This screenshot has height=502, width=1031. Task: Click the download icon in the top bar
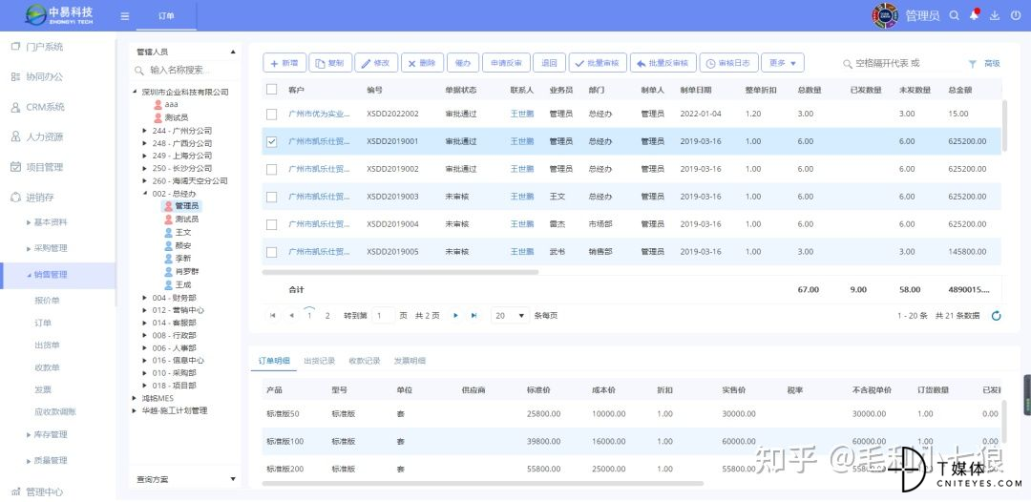coord(995,15)
